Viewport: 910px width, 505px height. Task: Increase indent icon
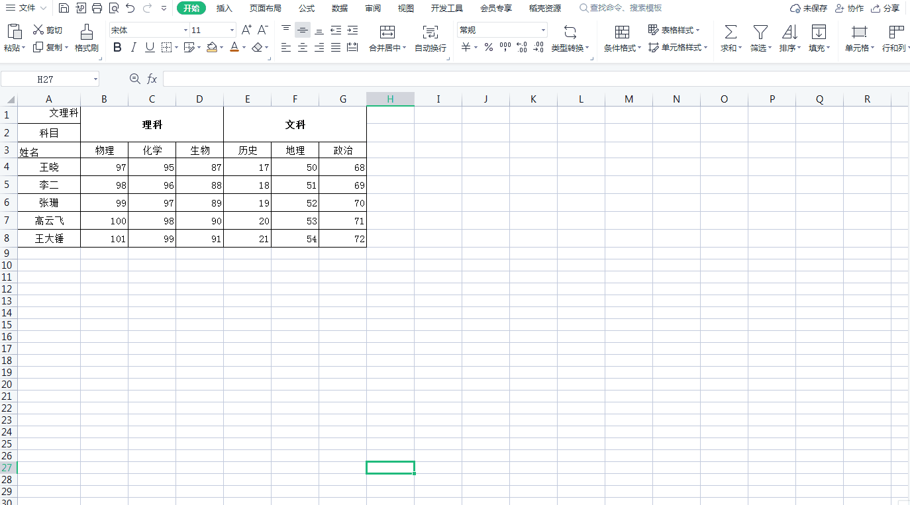pyautogui.click(x=352, y=30)
